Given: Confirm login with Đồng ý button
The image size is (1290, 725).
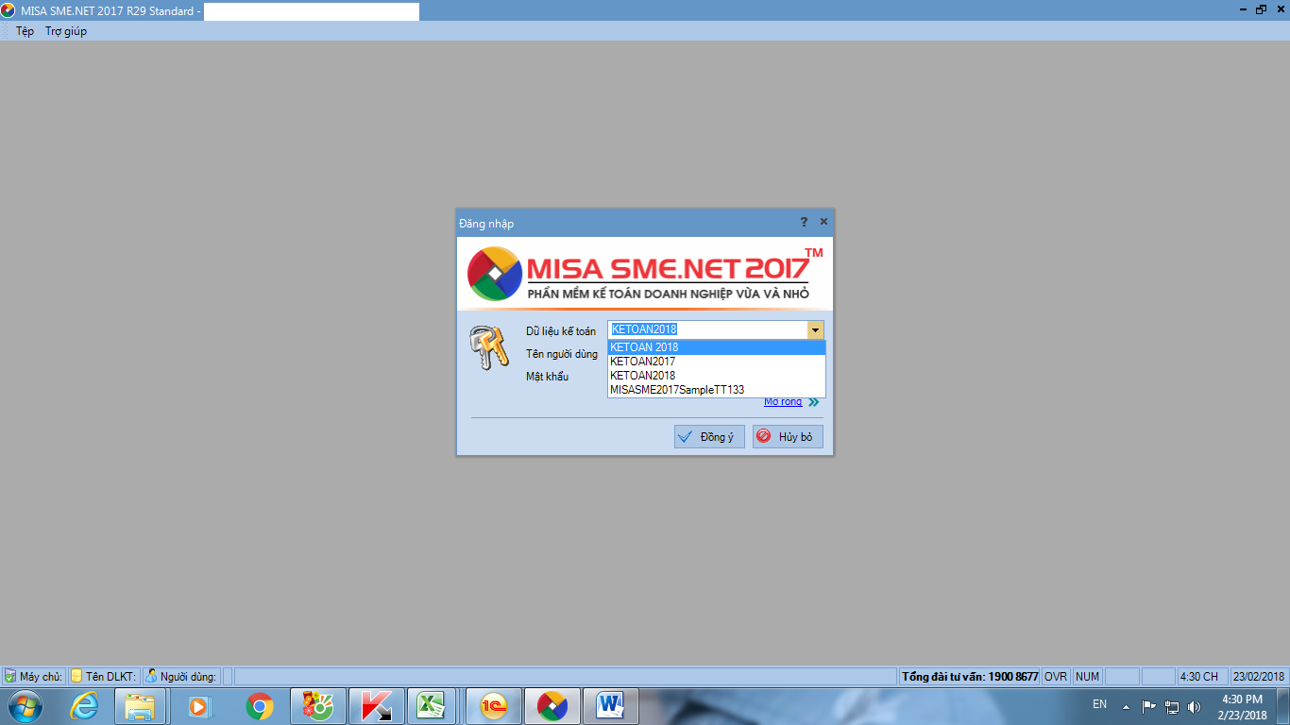Looking at the screenshot, I should 709,437.
